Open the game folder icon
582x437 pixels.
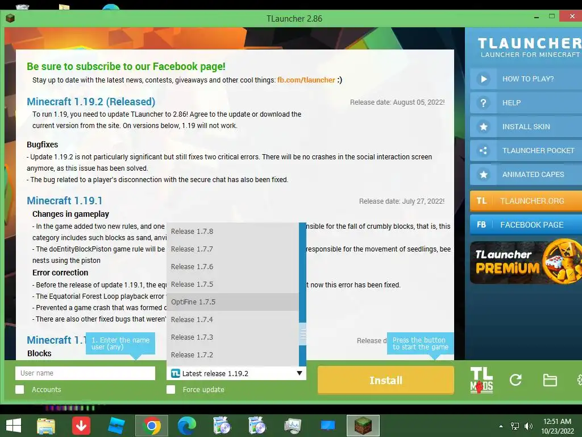(x=550, y=380)
